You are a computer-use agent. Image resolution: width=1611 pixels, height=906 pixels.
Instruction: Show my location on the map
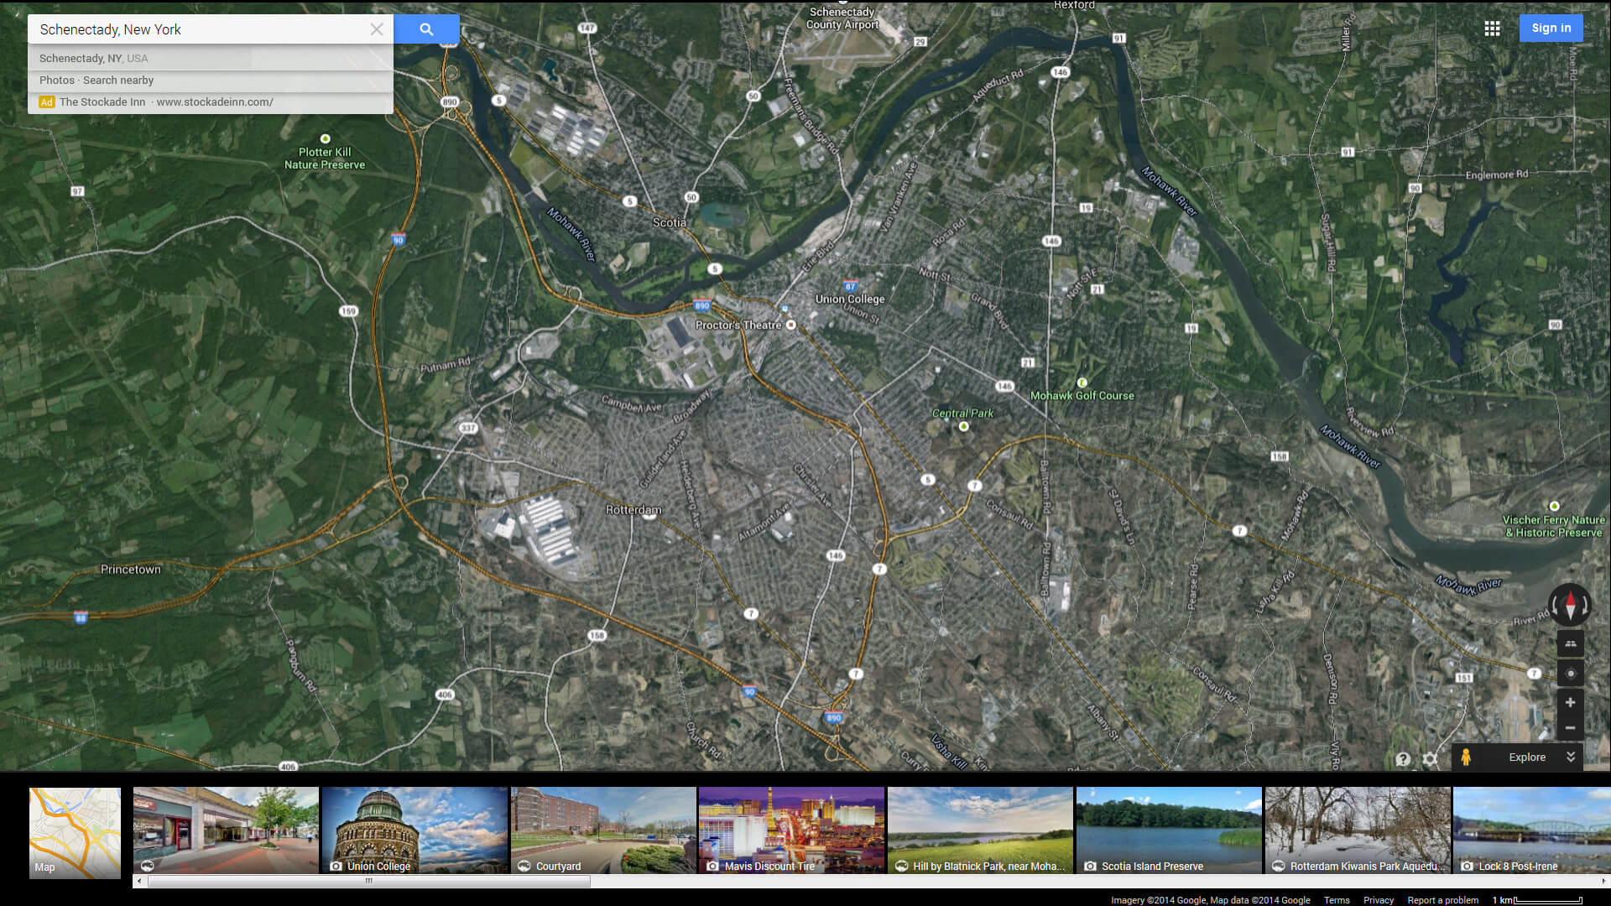[x=1570, y=674]
